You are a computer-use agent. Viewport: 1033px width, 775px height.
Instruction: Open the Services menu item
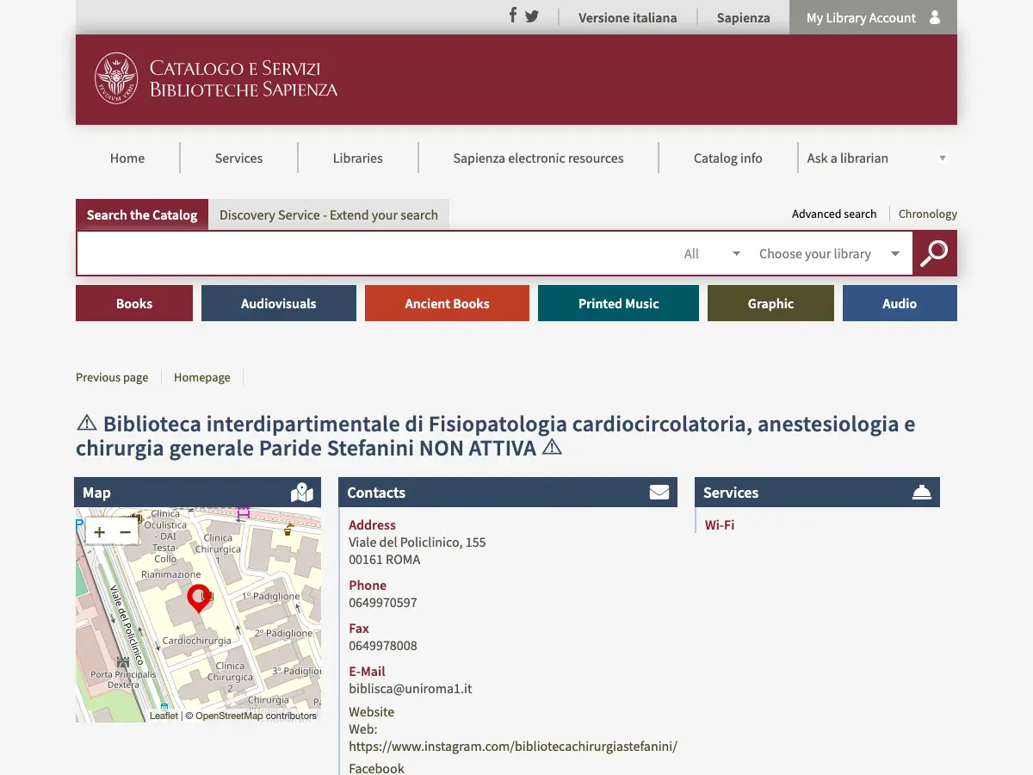(x=239, y=158)
